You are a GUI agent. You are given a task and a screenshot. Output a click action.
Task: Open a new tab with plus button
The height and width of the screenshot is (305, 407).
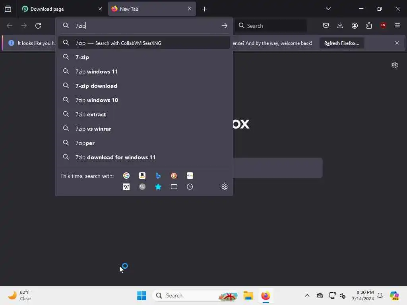pyautogui.click(x=205, y=9)
